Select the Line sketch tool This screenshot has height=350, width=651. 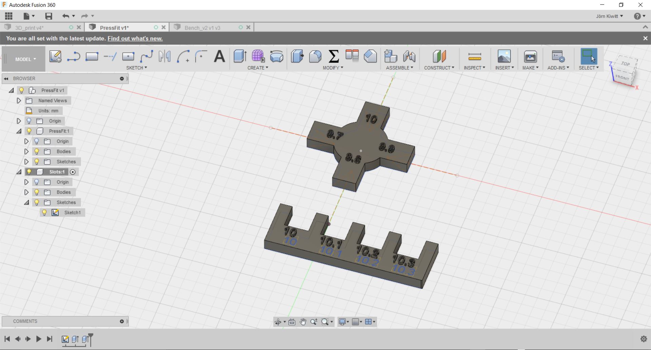[x=73, y=56]
